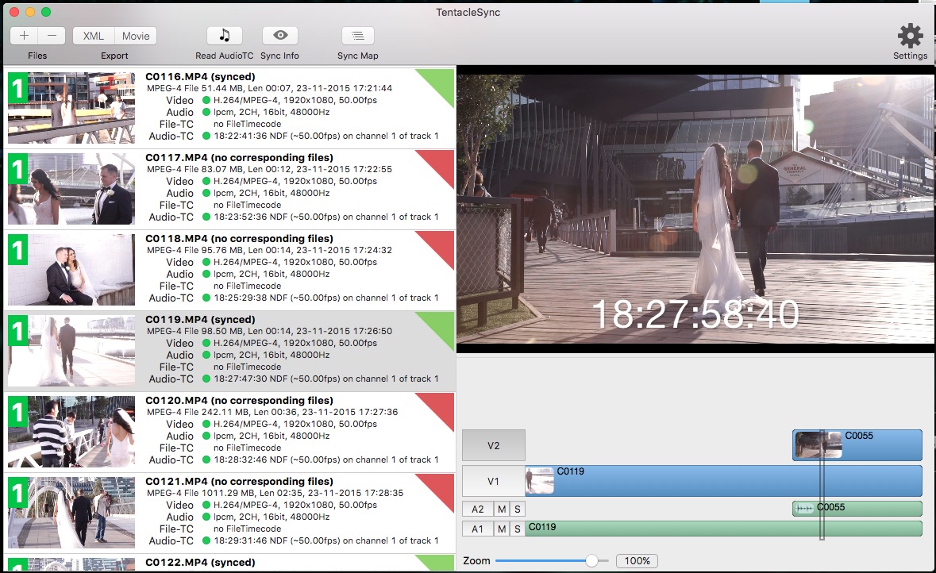Select the C0119 video clip on V1
This screenshot has width=936, height=573.
(x=723, y=481)
